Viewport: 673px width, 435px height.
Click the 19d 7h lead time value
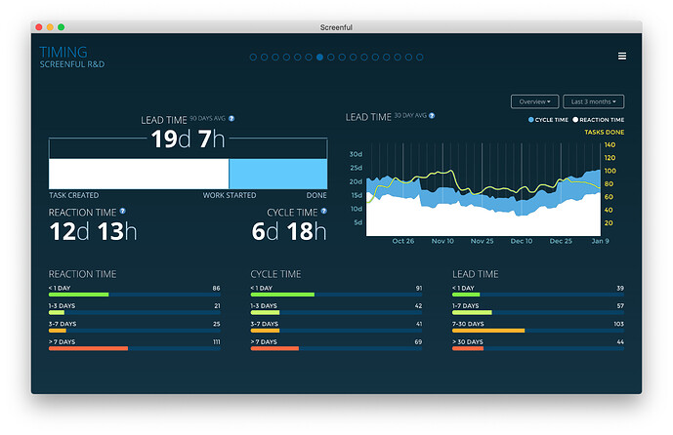tap(188, 138)
